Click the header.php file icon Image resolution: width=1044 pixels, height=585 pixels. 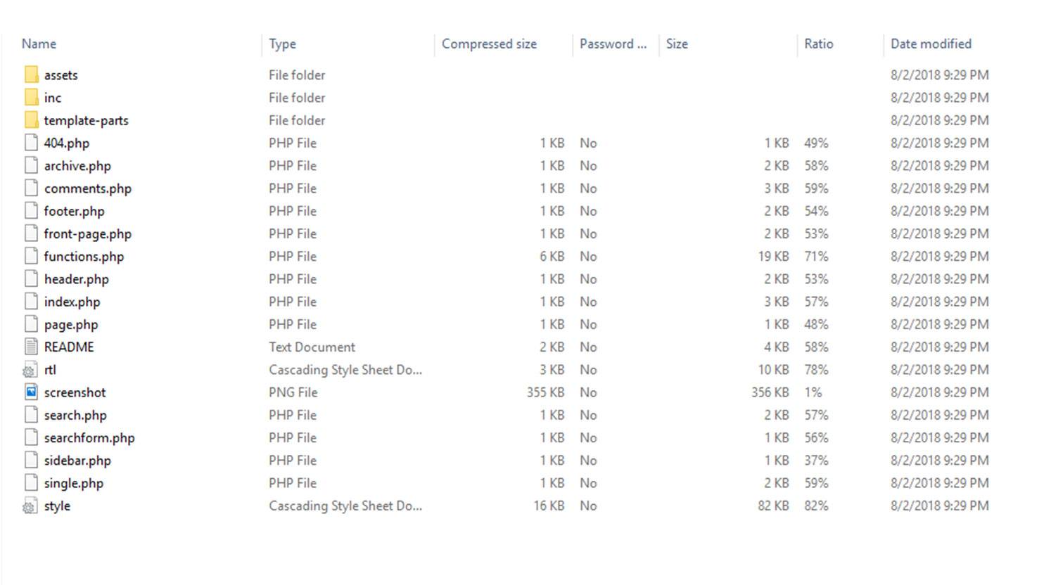point(31,278)
